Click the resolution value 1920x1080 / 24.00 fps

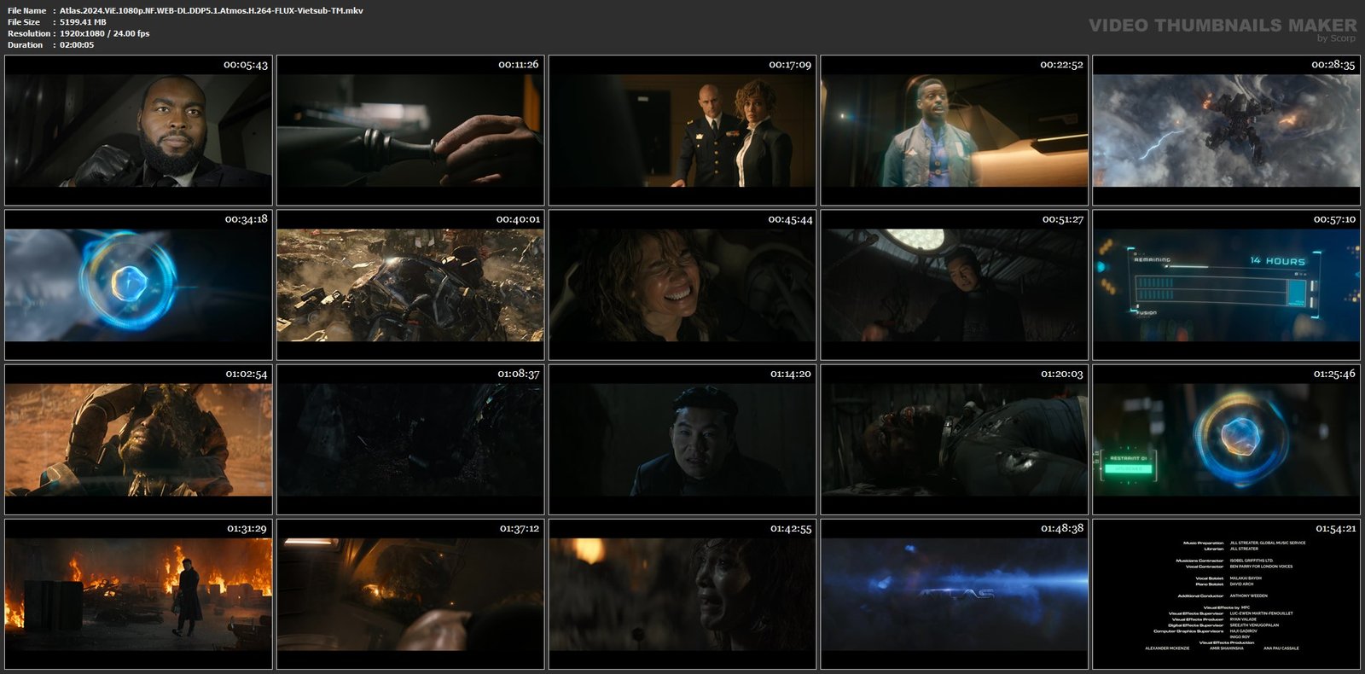104,33
